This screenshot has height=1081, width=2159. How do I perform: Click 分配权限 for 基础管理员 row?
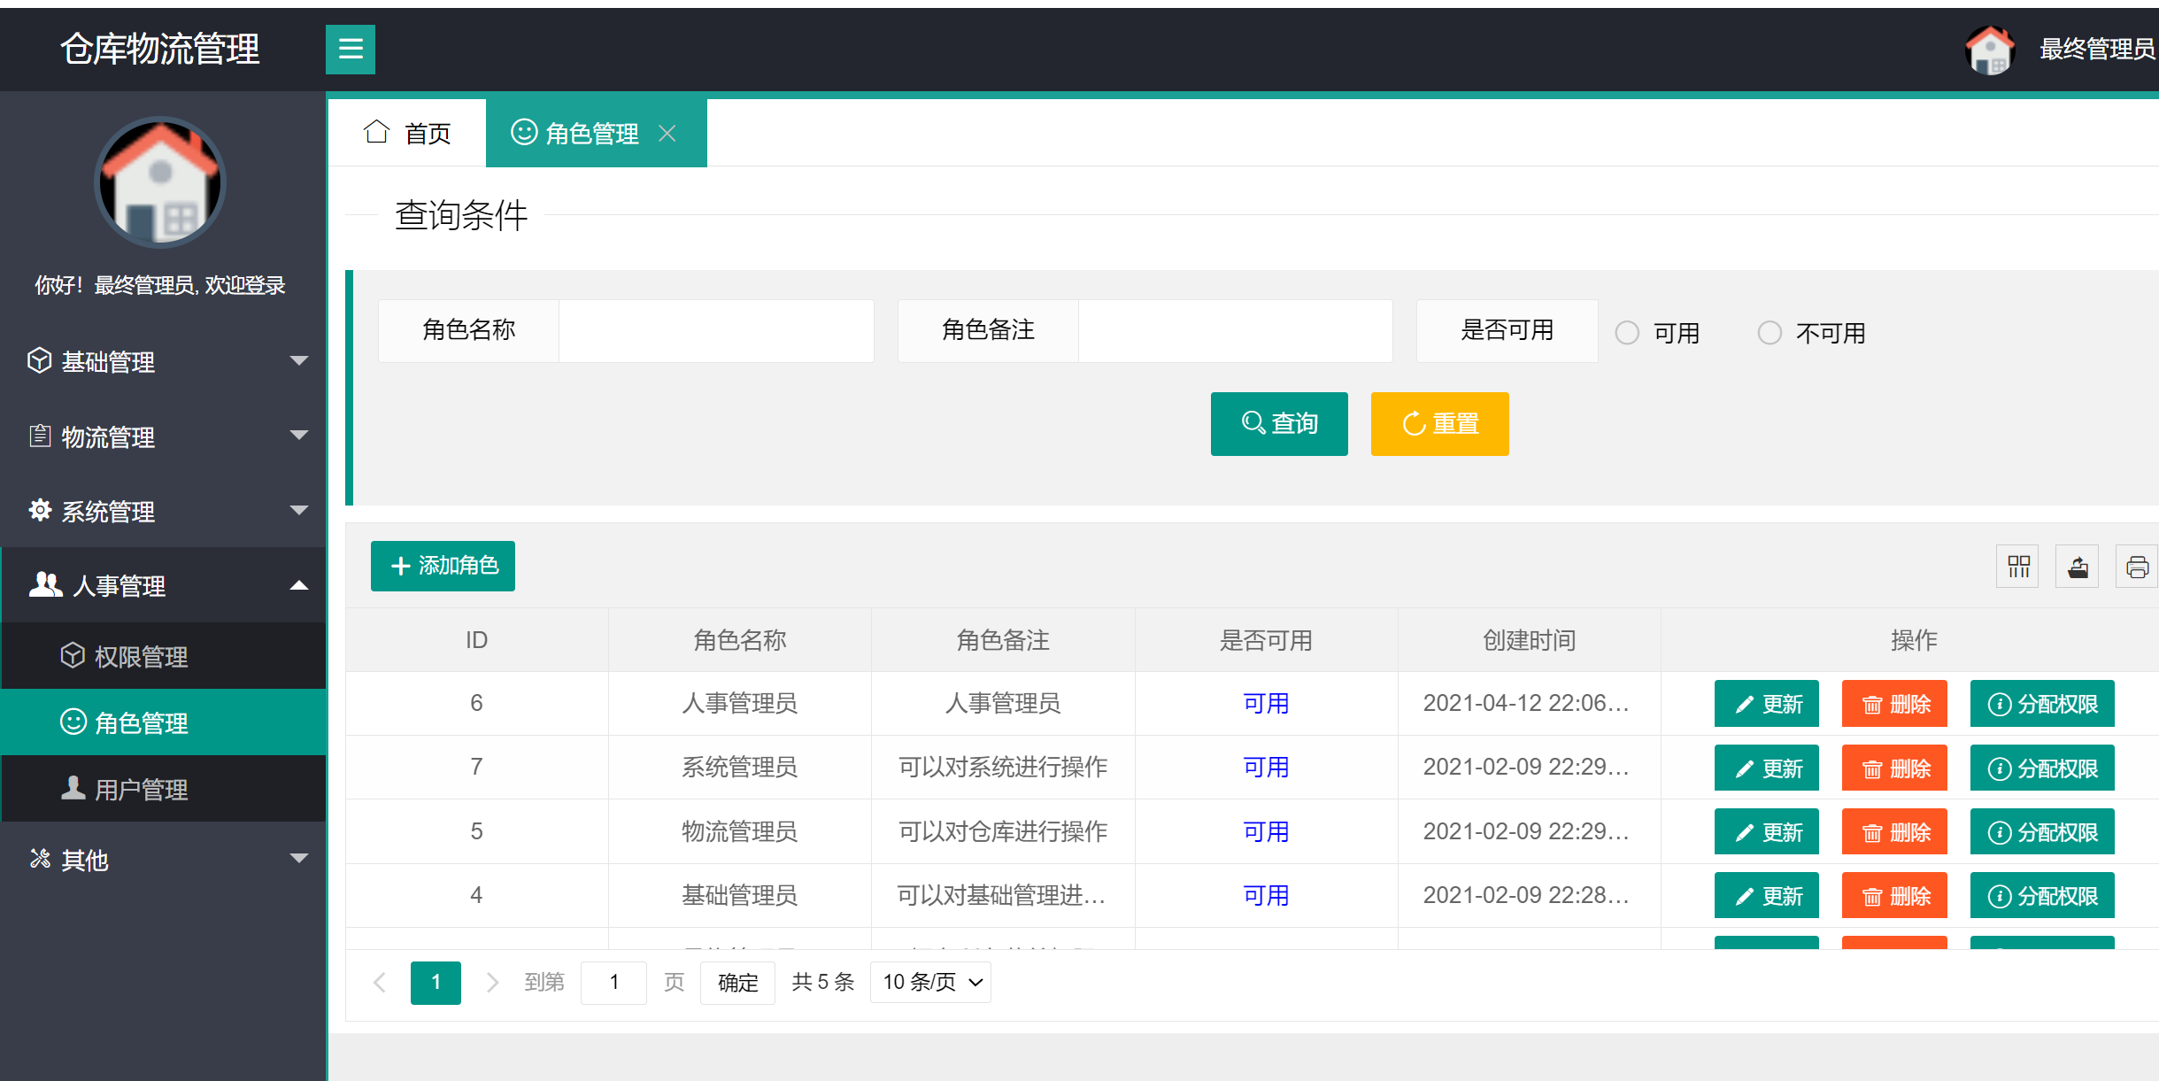point(2042,895)
